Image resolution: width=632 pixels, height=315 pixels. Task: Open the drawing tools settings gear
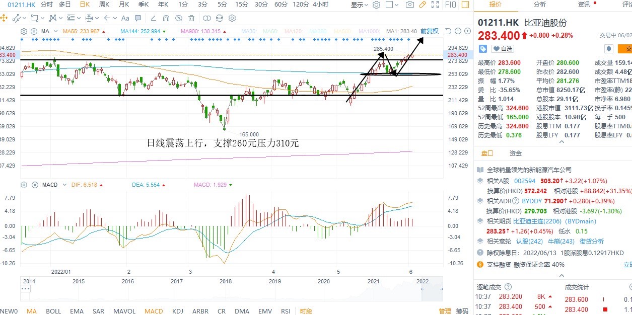tap(232, 18)
